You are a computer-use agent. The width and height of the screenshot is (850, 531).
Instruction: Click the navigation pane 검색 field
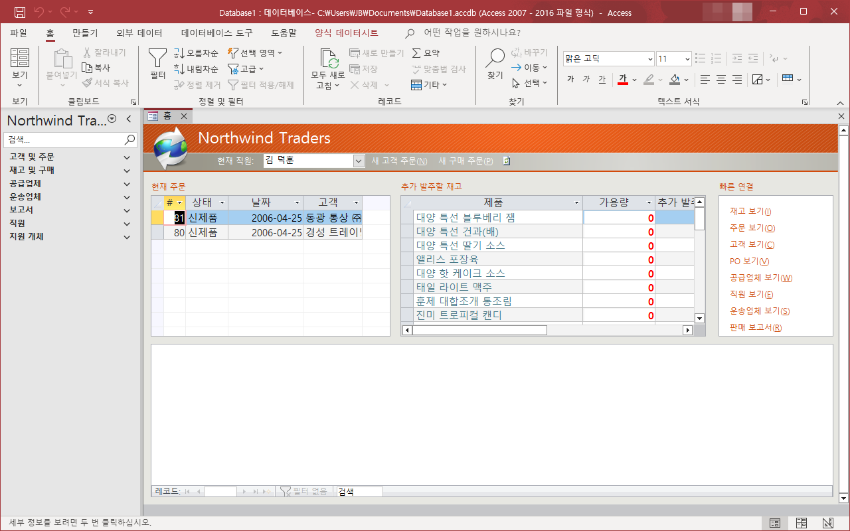point(64,140)
